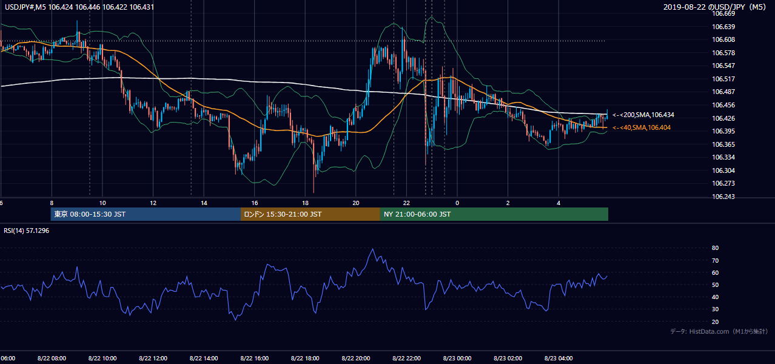Click hour label 22 under price chart
This screenshot has width=775, height=364.
coord(406,203)
